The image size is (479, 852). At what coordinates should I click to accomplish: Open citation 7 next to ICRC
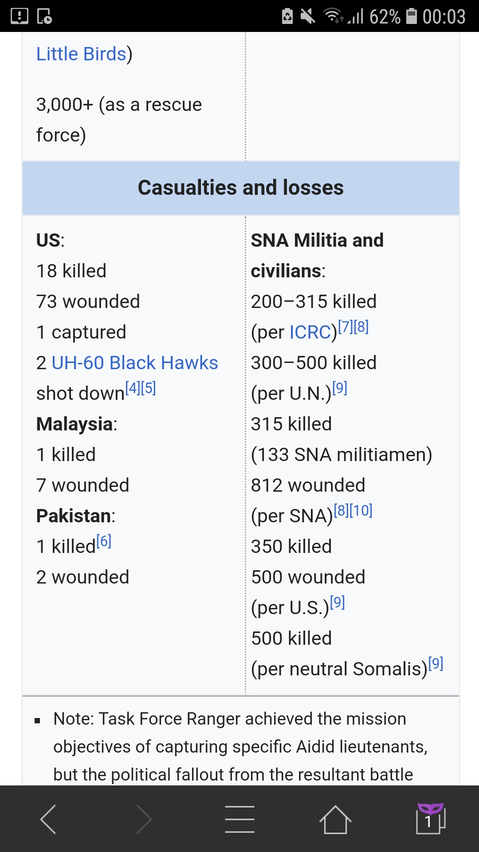[x=346, y=327]
